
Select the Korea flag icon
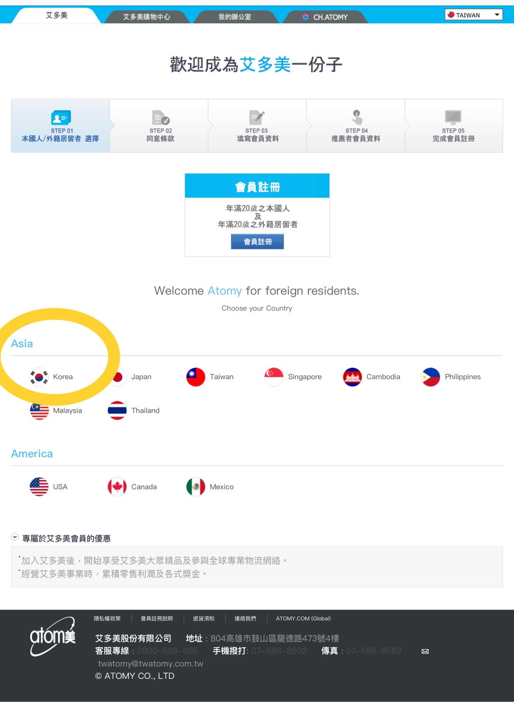pos(39,377)
